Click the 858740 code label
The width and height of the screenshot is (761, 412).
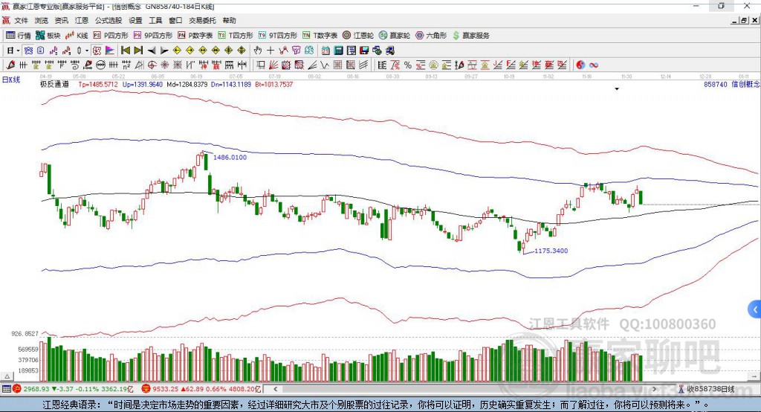(x=716, y=85)
